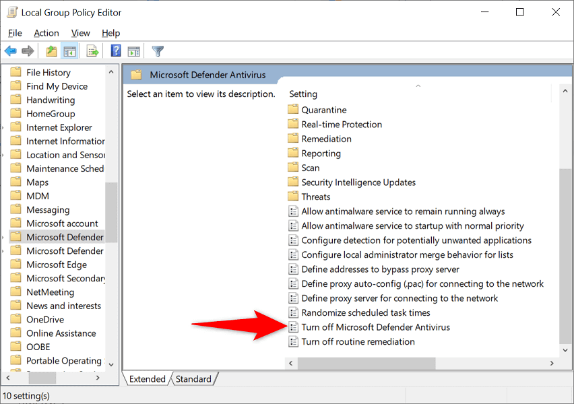Click the Show/Hide Action Pane icon
574x404 pixels.
coord(133,52)
